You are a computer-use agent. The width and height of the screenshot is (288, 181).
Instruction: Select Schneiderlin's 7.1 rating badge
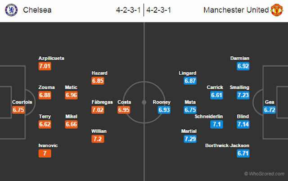tap(216, 124)
